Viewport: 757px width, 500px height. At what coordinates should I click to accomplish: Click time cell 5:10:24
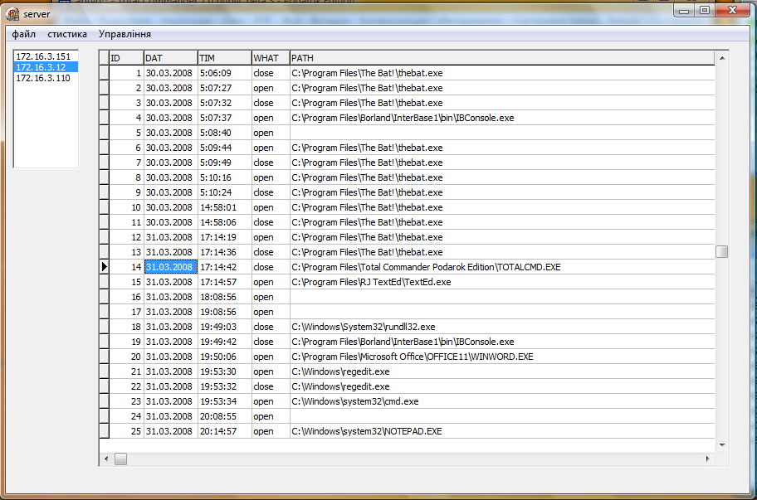(225, 192)
